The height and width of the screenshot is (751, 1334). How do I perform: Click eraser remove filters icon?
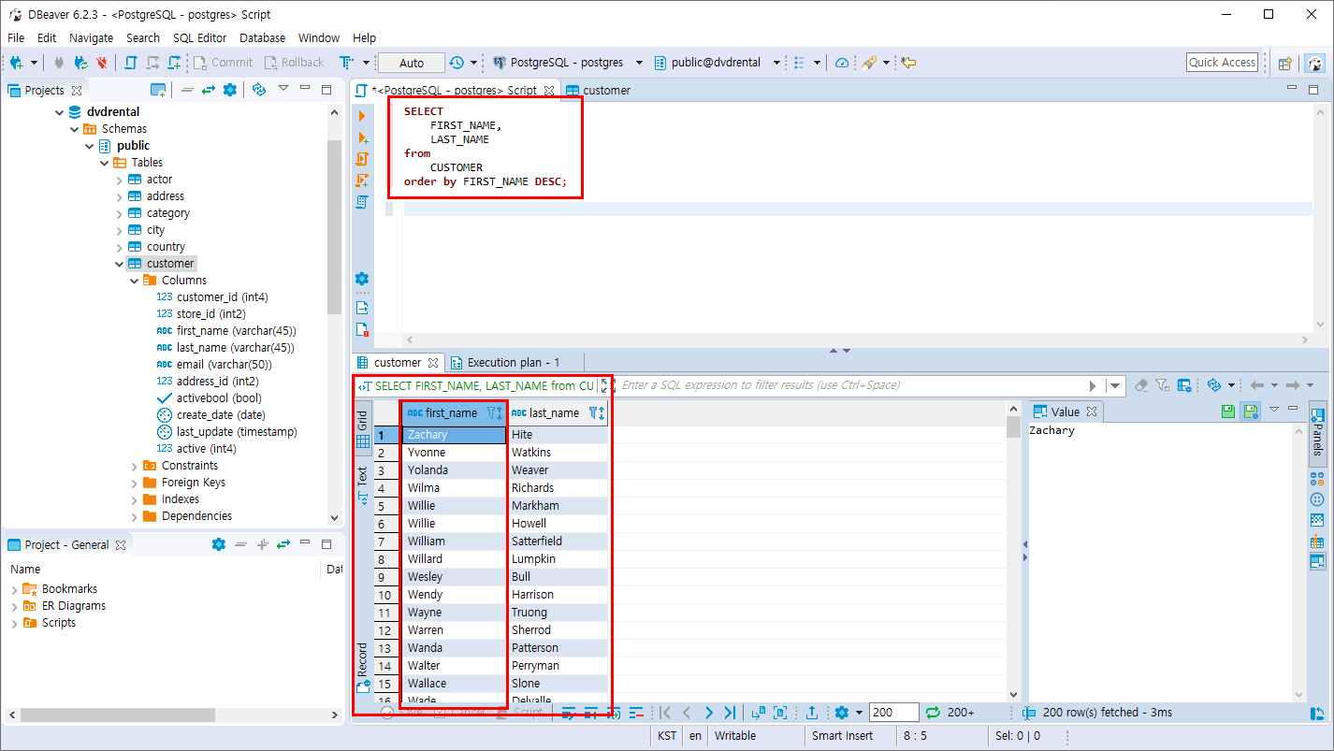1141,385
